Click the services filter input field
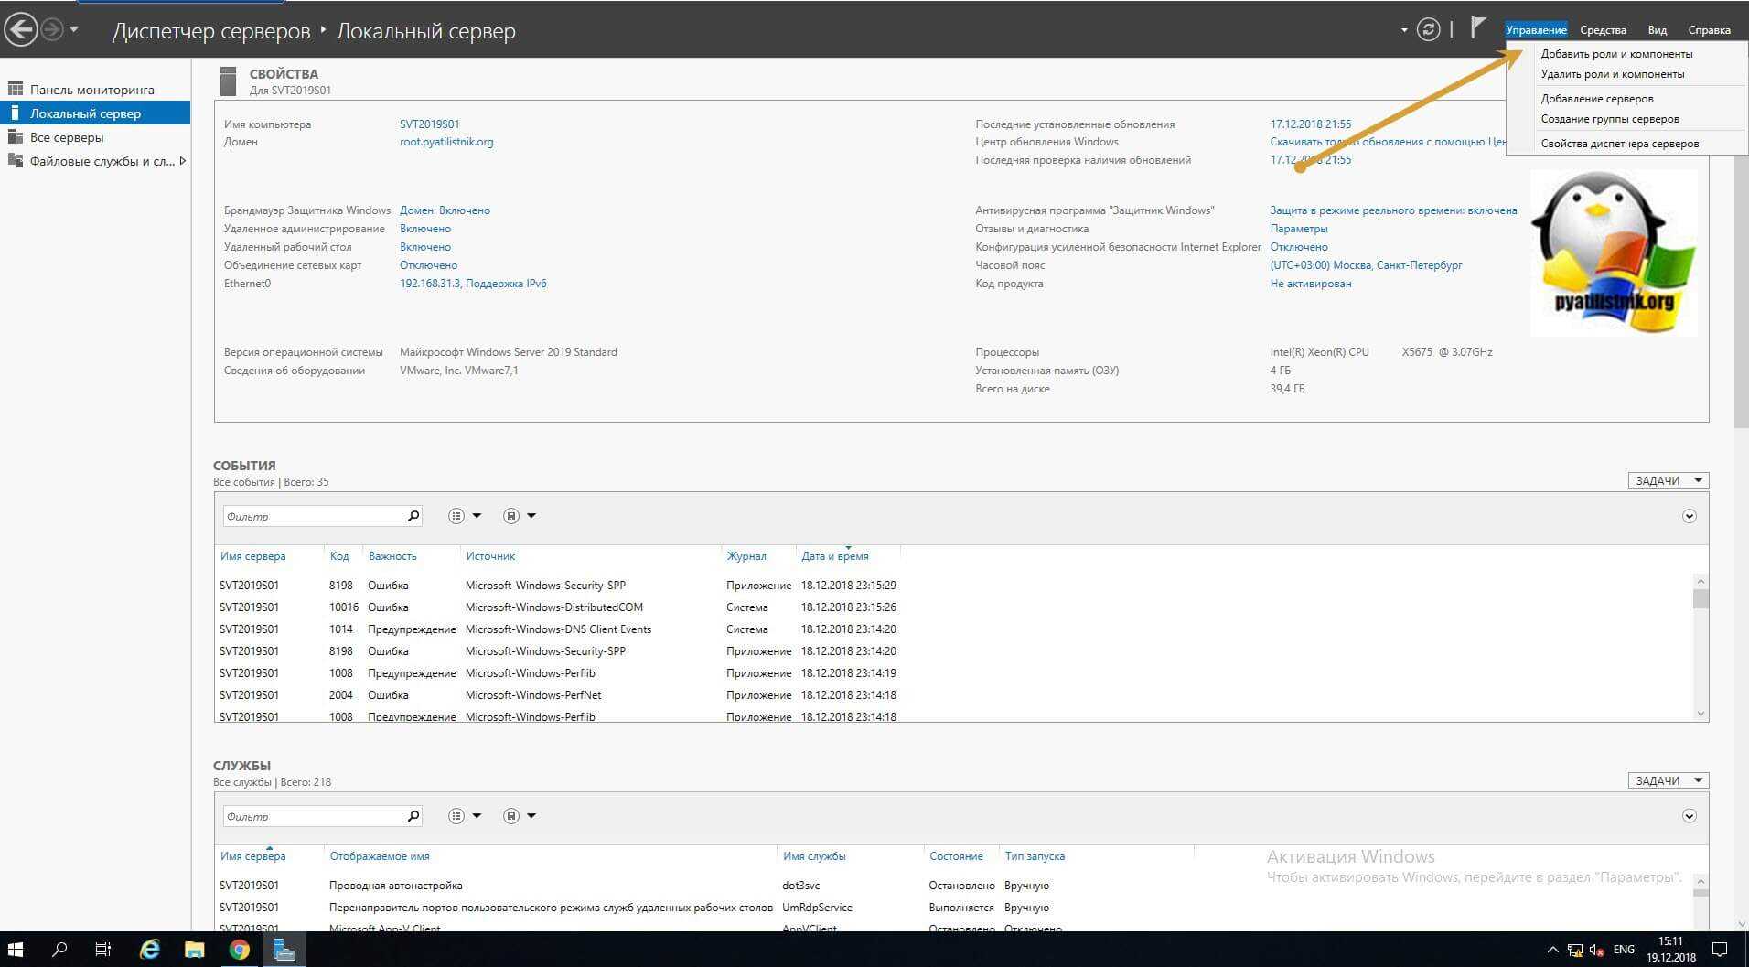The width and height of the screenshot is (1749, 967). 313,816
